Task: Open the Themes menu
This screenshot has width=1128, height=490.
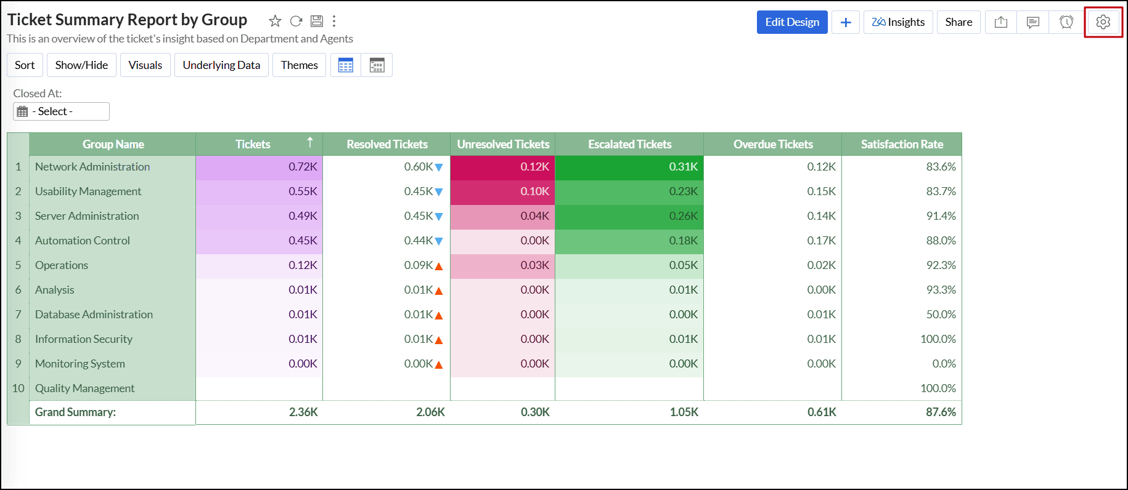Action: tap(299, 65)
